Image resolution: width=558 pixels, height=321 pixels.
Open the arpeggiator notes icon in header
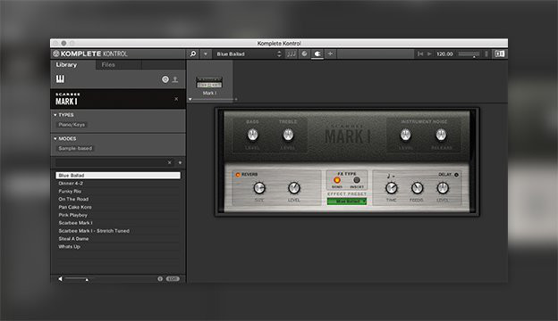[x=292, y=53]
